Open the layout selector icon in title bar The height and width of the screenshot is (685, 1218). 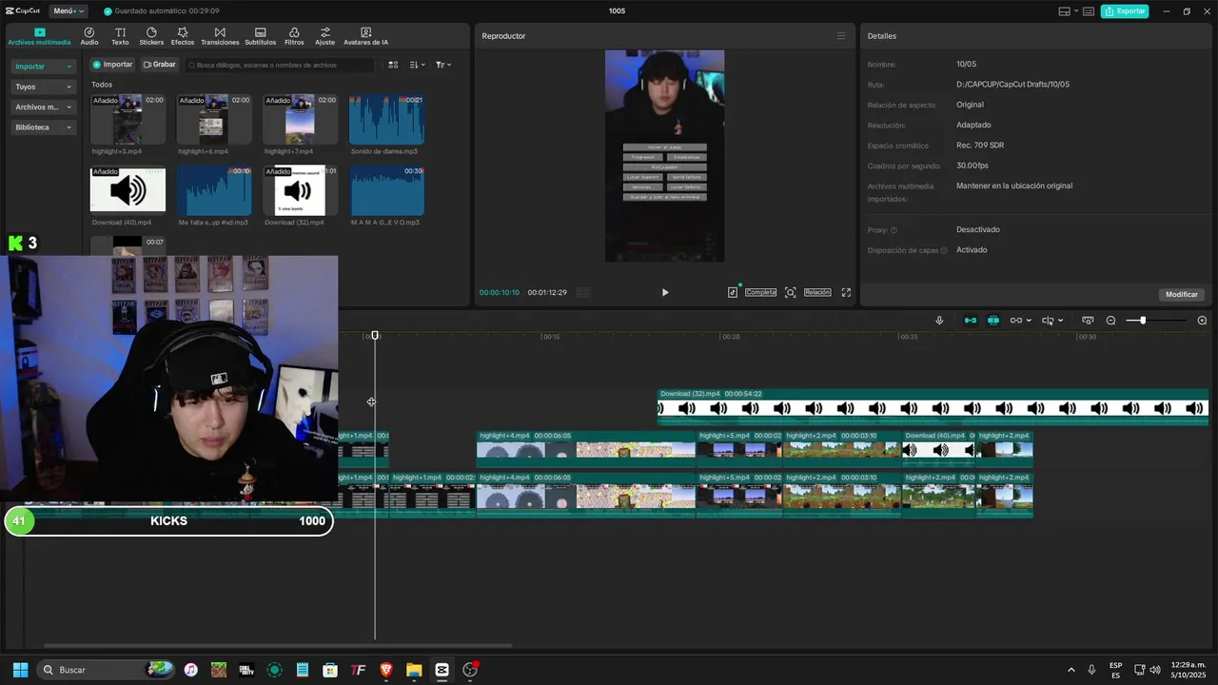(x=1064, y=10)
